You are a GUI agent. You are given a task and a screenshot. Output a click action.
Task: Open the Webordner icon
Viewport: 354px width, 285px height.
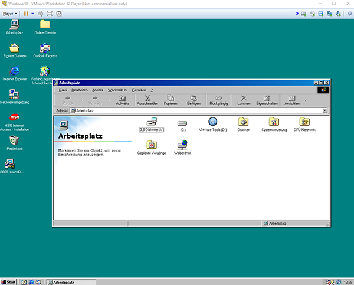182,145
